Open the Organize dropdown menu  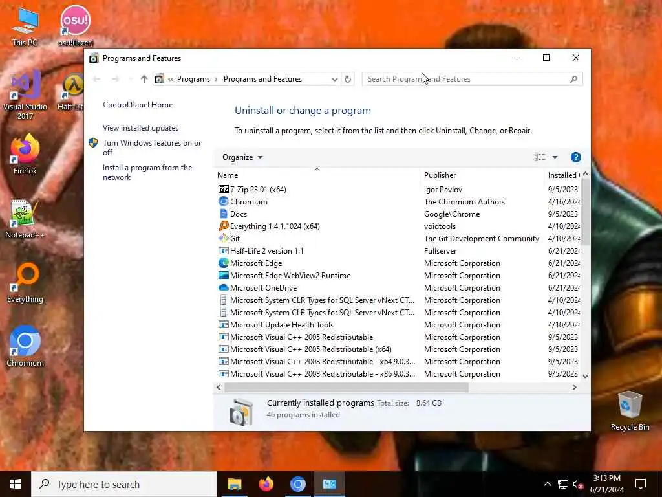click(x=242, y=157)
